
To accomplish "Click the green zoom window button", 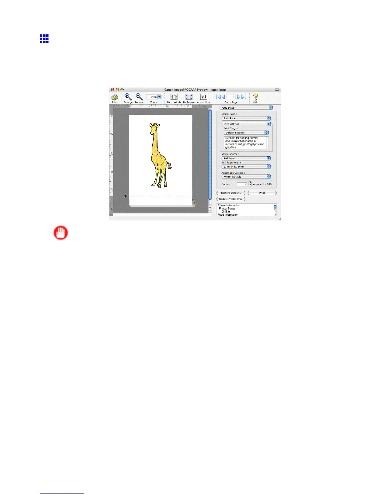I will (x=122, y=90).
